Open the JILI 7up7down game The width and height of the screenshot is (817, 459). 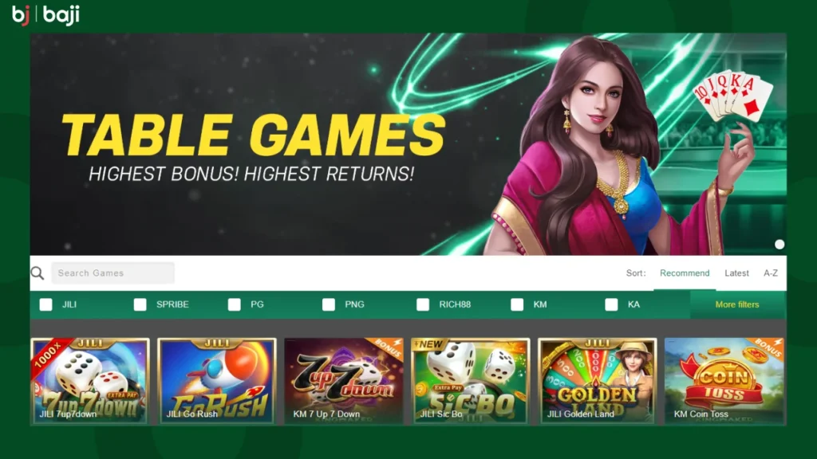pyautogui.click(x=90, y=381)
